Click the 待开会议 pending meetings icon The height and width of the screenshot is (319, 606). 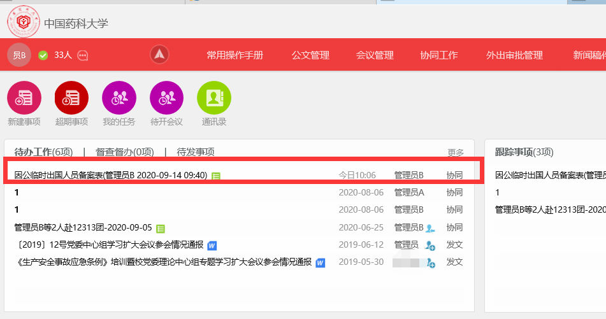pyautogui.click(x=166, y=98)
